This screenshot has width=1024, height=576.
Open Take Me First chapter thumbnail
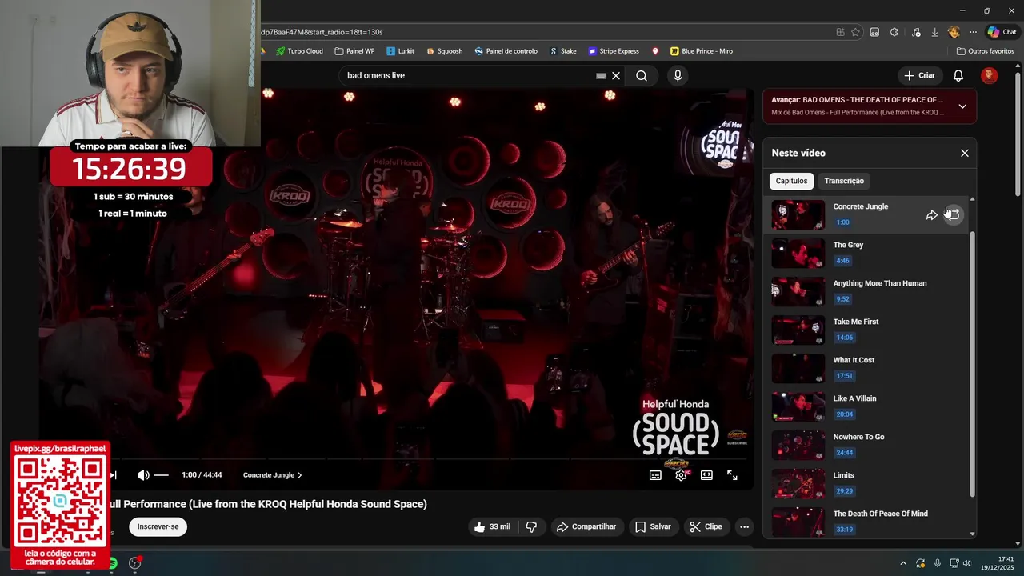[x=798, y=330]
